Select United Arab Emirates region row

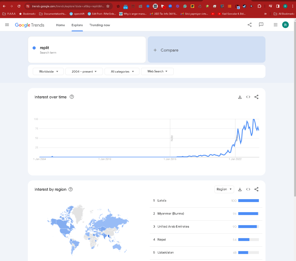pos(206,227)
